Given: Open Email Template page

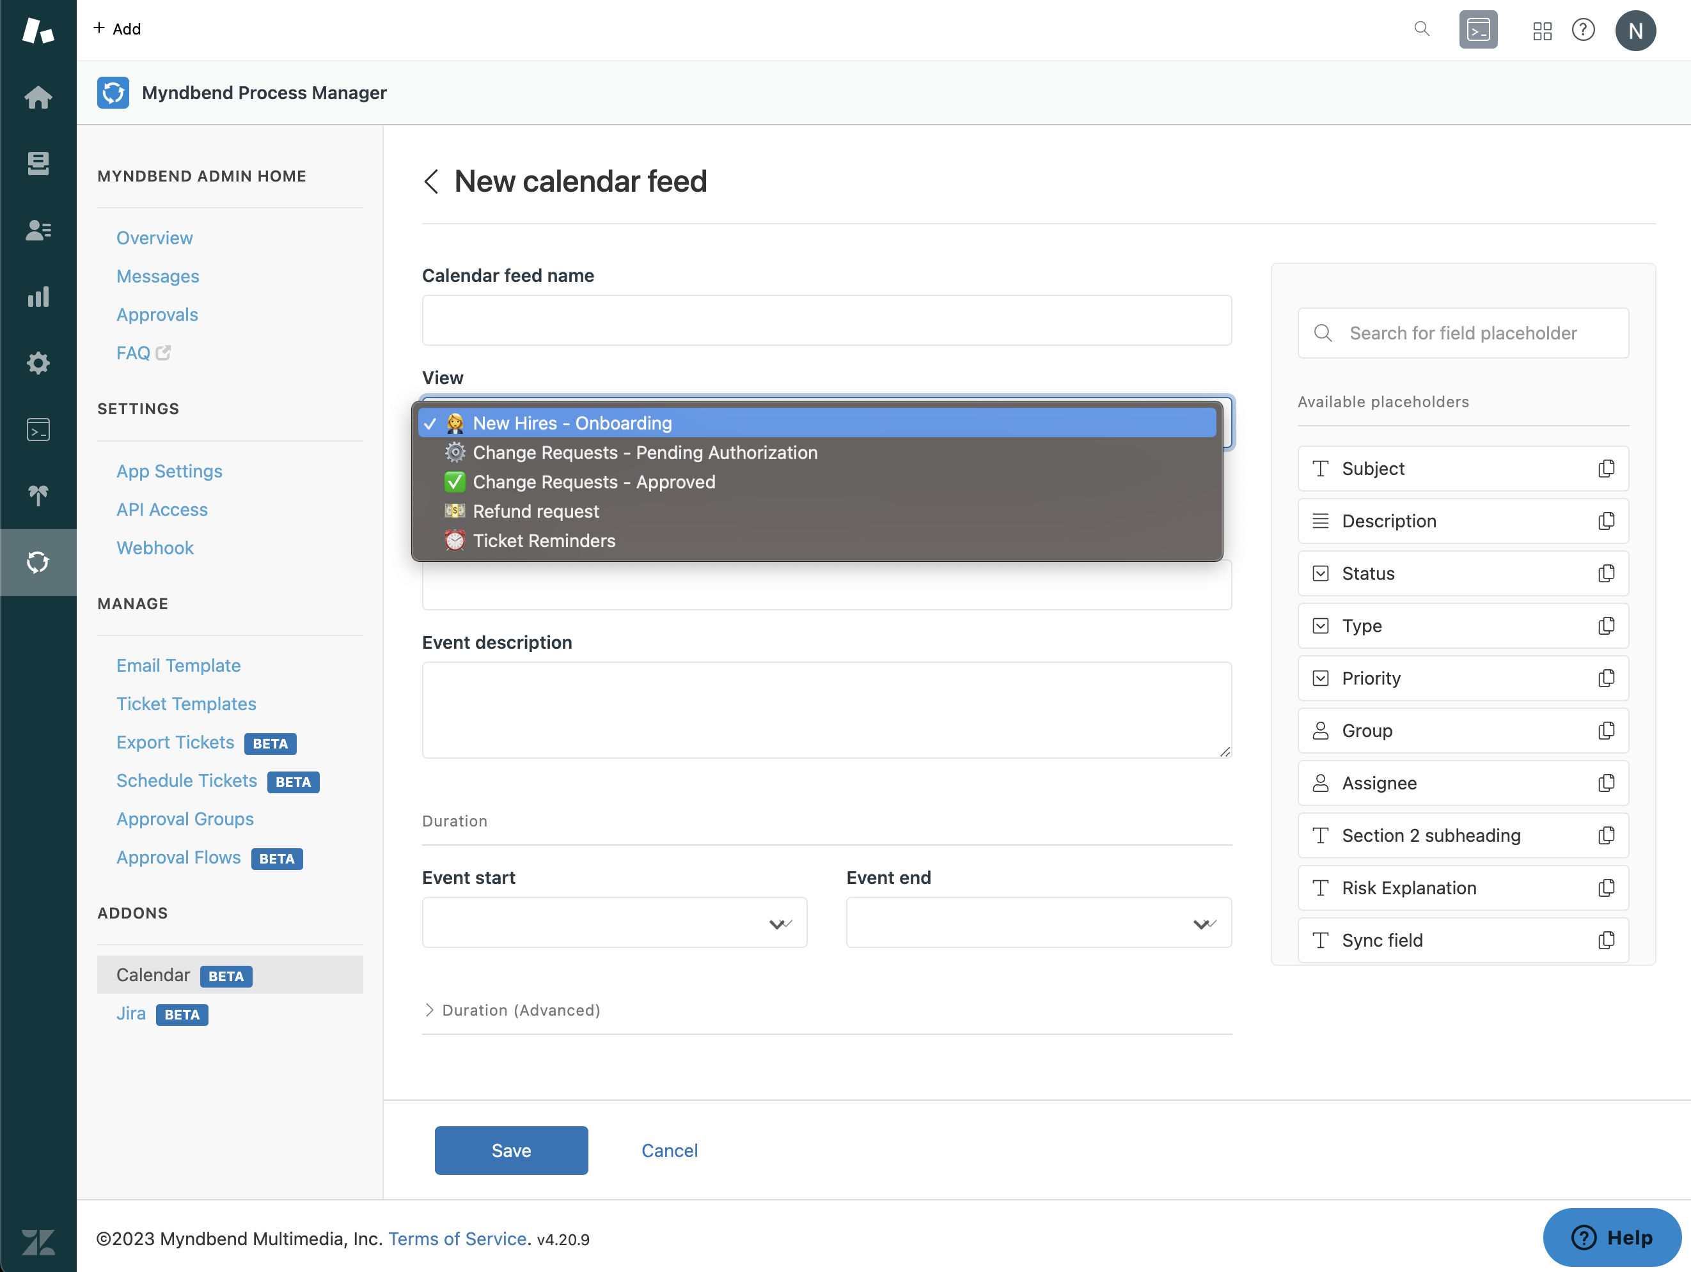Looking at the screenshot, I should [178, 665].
